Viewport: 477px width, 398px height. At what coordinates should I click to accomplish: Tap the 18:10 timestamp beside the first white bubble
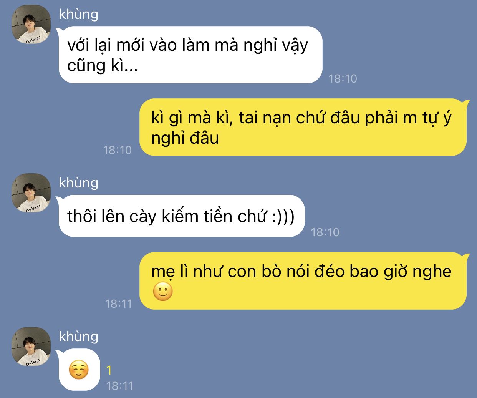pyautogui.click(x=343, y=79)
